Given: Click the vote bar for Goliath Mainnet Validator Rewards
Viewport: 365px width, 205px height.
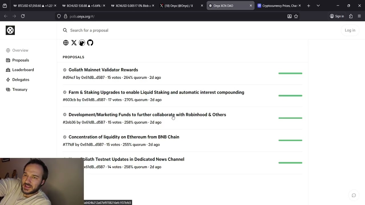Looking at the screenshot, I should pyautogui.click(x=290, y=73).
